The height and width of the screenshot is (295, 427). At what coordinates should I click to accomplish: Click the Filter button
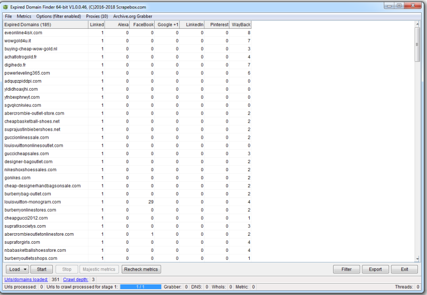[346, 269]
